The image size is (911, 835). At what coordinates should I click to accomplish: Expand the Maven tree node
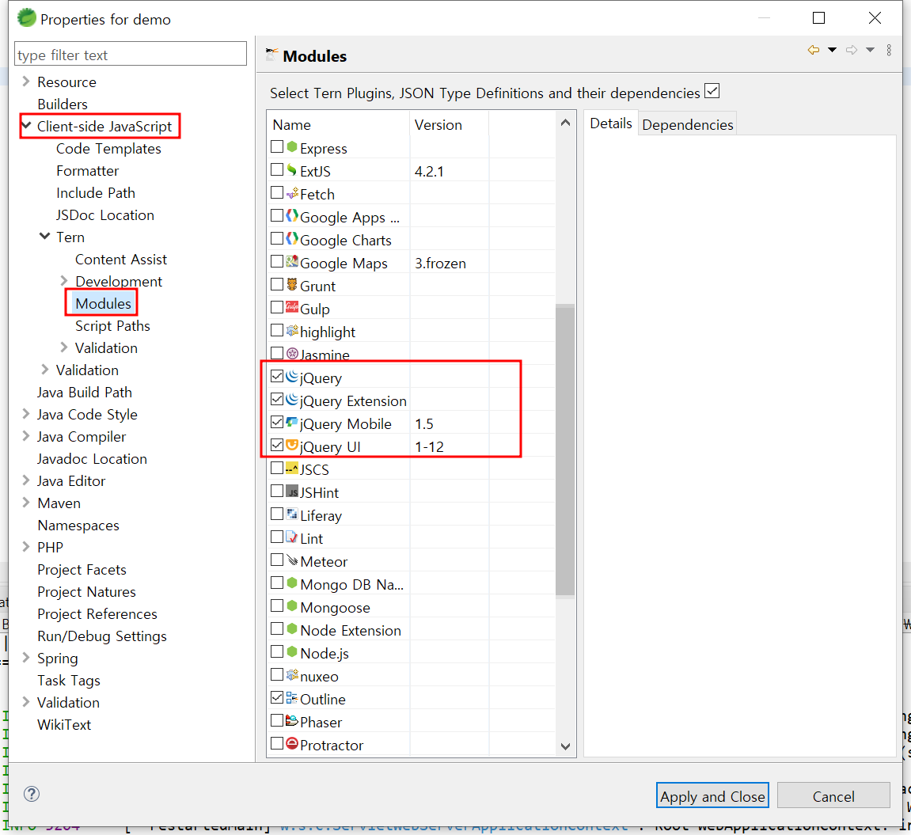[x=25, y=503]
